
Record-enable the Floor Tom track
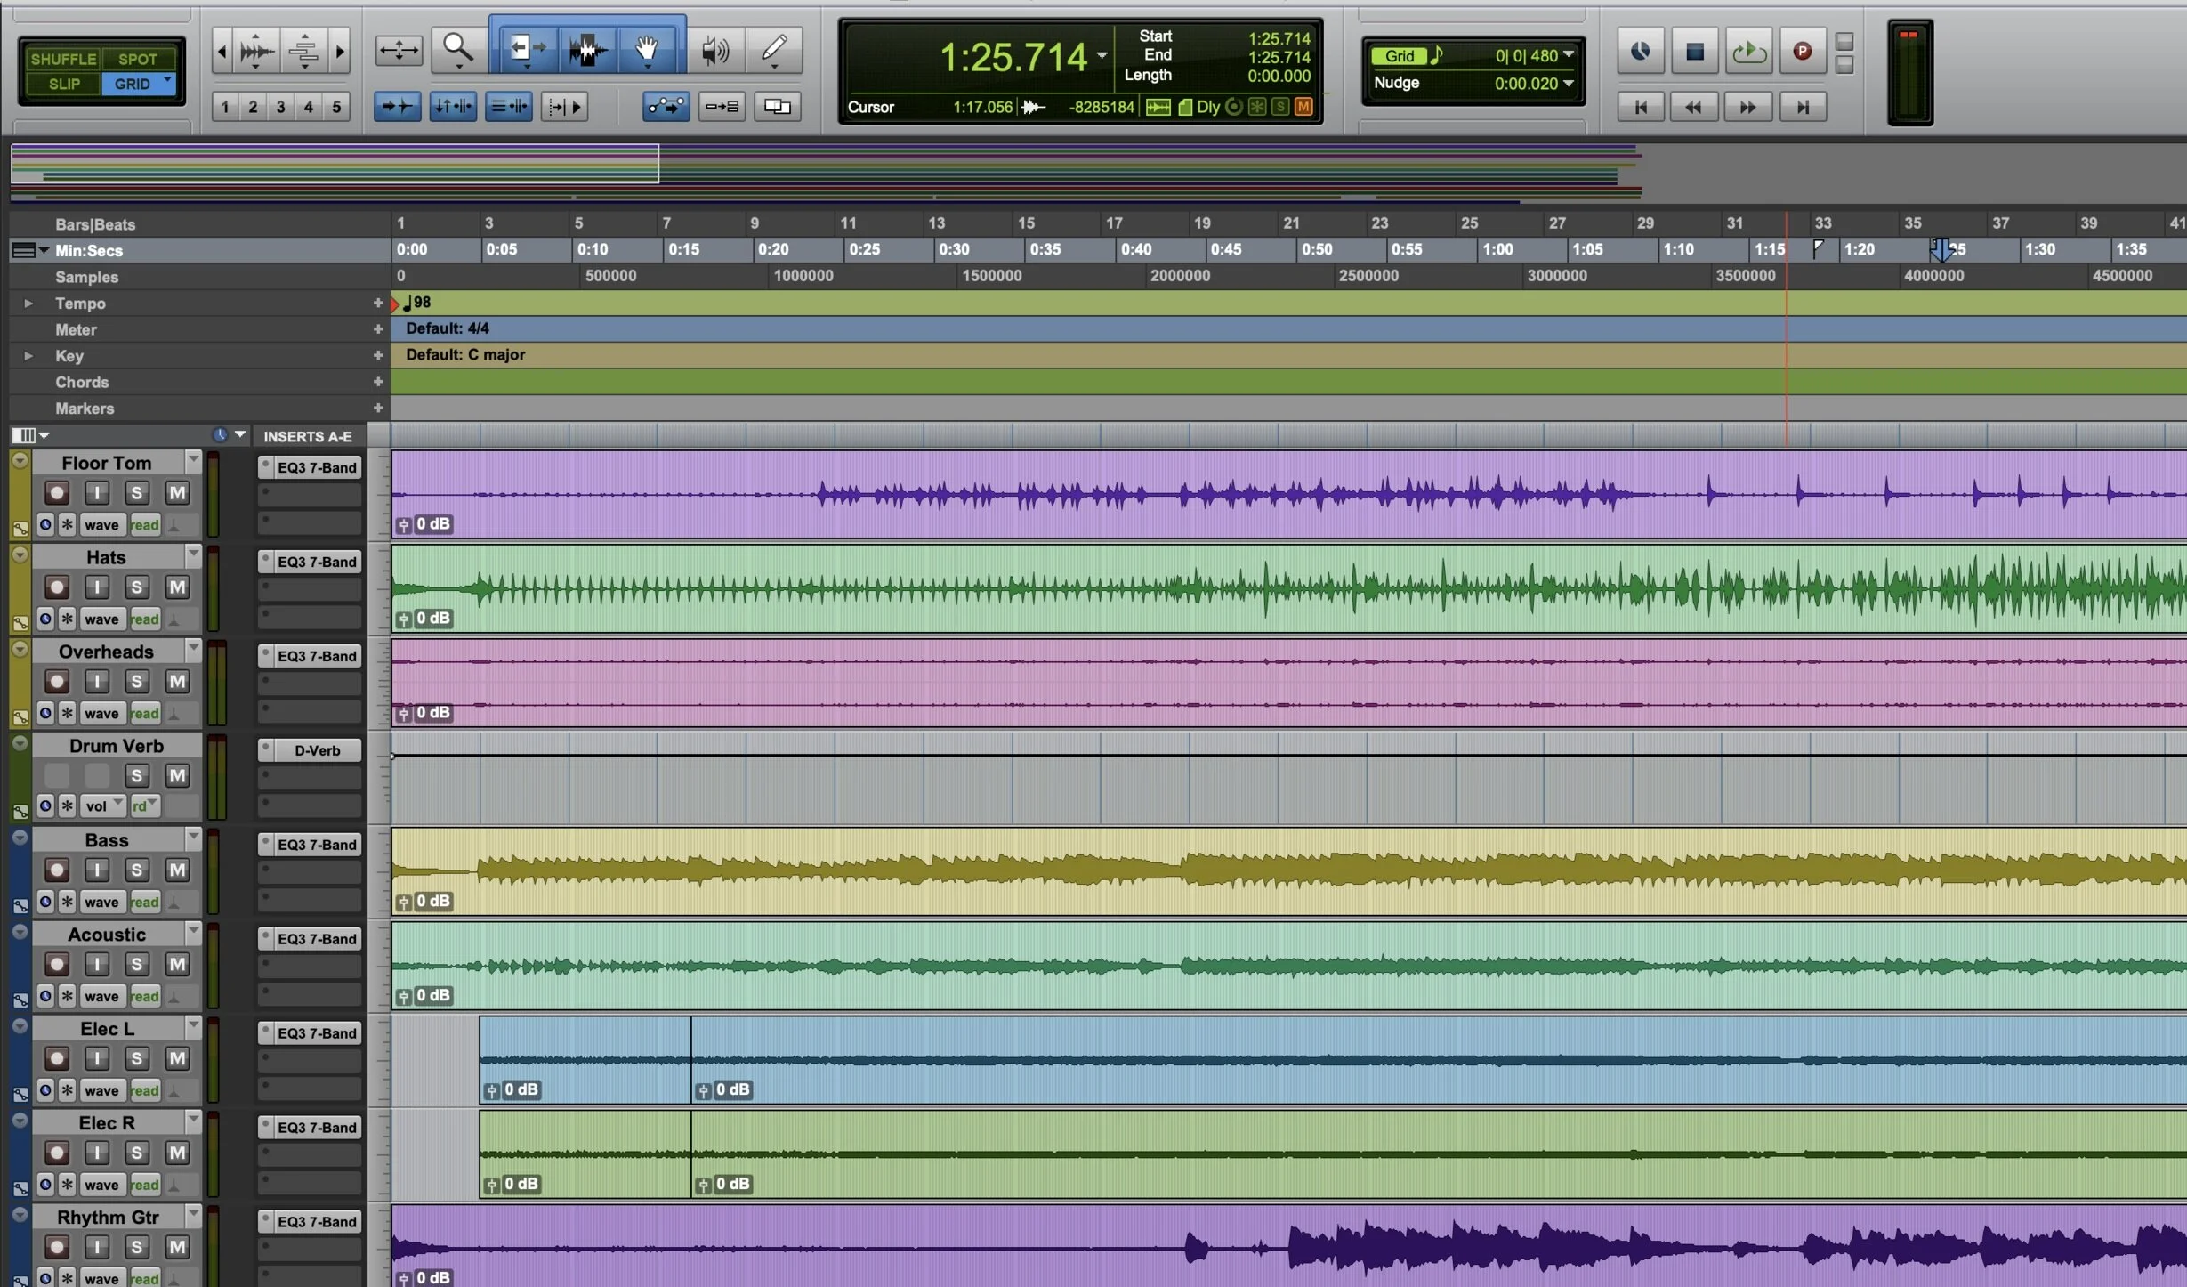[x=57, y=492]
